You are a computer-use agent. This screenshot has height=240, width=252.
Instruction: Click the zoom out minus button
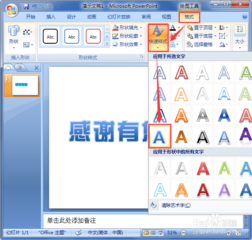(183, 233)
